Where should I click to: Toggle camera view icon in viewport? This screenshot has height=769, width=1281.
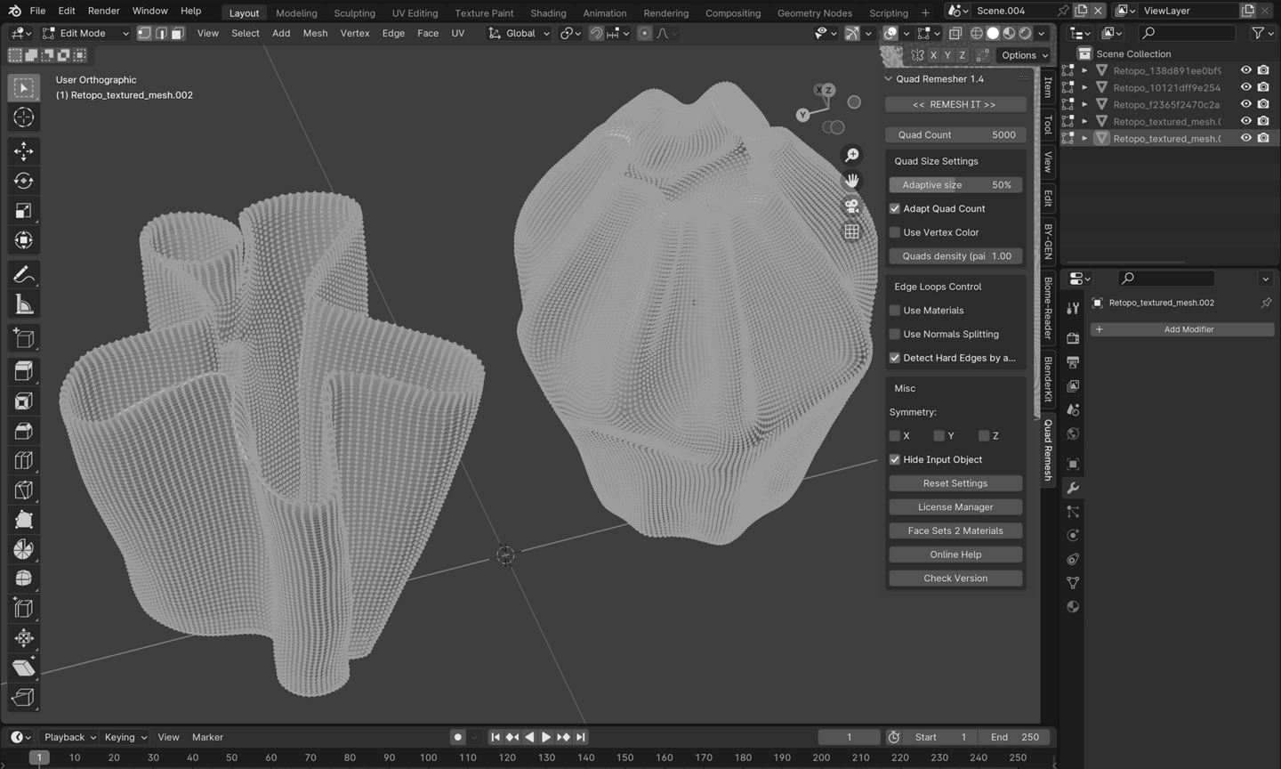tap(851, 206)
